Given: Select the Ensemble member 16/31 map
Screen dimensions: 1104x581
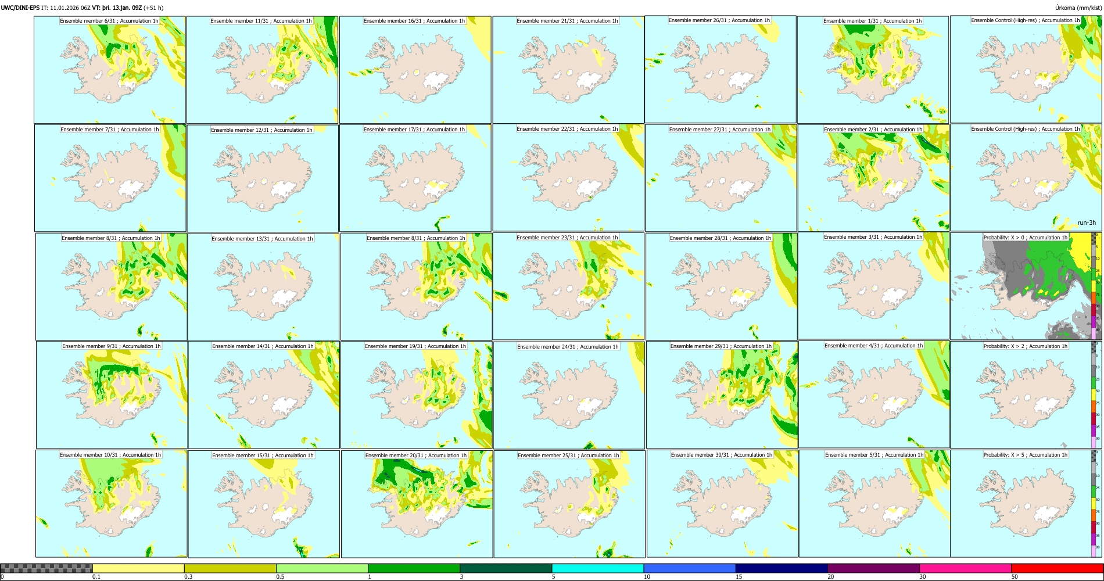Looking at the screenshot, I should [x=415, y=70].
